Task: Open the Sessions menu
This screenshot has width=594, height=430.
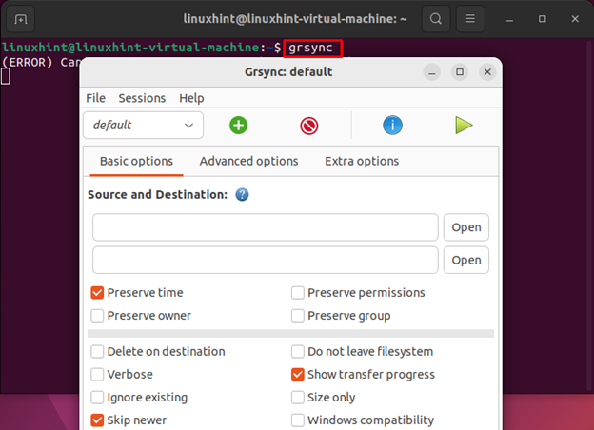Action: pyautogui.click(x=142, y=98)
